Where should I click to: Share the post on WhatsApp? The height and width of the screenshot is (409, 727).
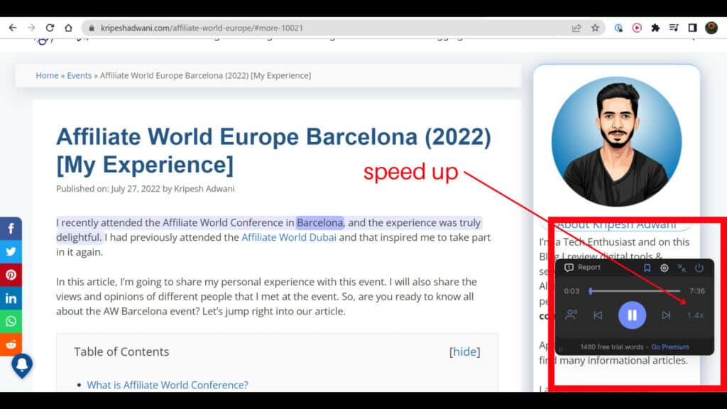pyautogui.click(x=11, y=321)
